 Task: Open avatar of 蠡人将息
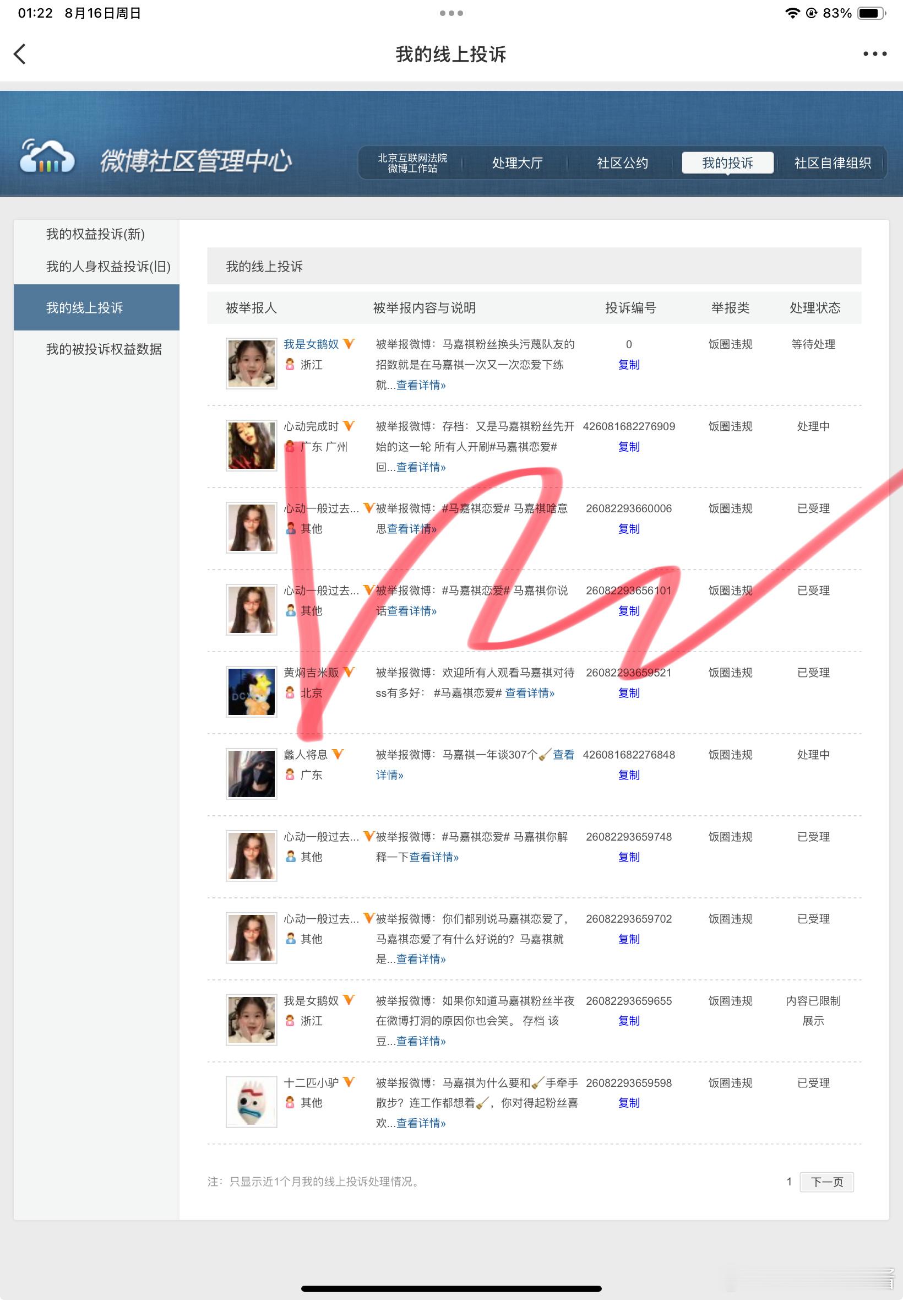click(251, 773)
